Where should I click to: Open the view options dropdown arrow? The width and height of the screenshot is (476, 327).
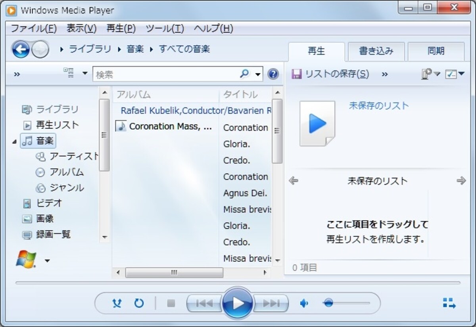click(x=84, y=73)
